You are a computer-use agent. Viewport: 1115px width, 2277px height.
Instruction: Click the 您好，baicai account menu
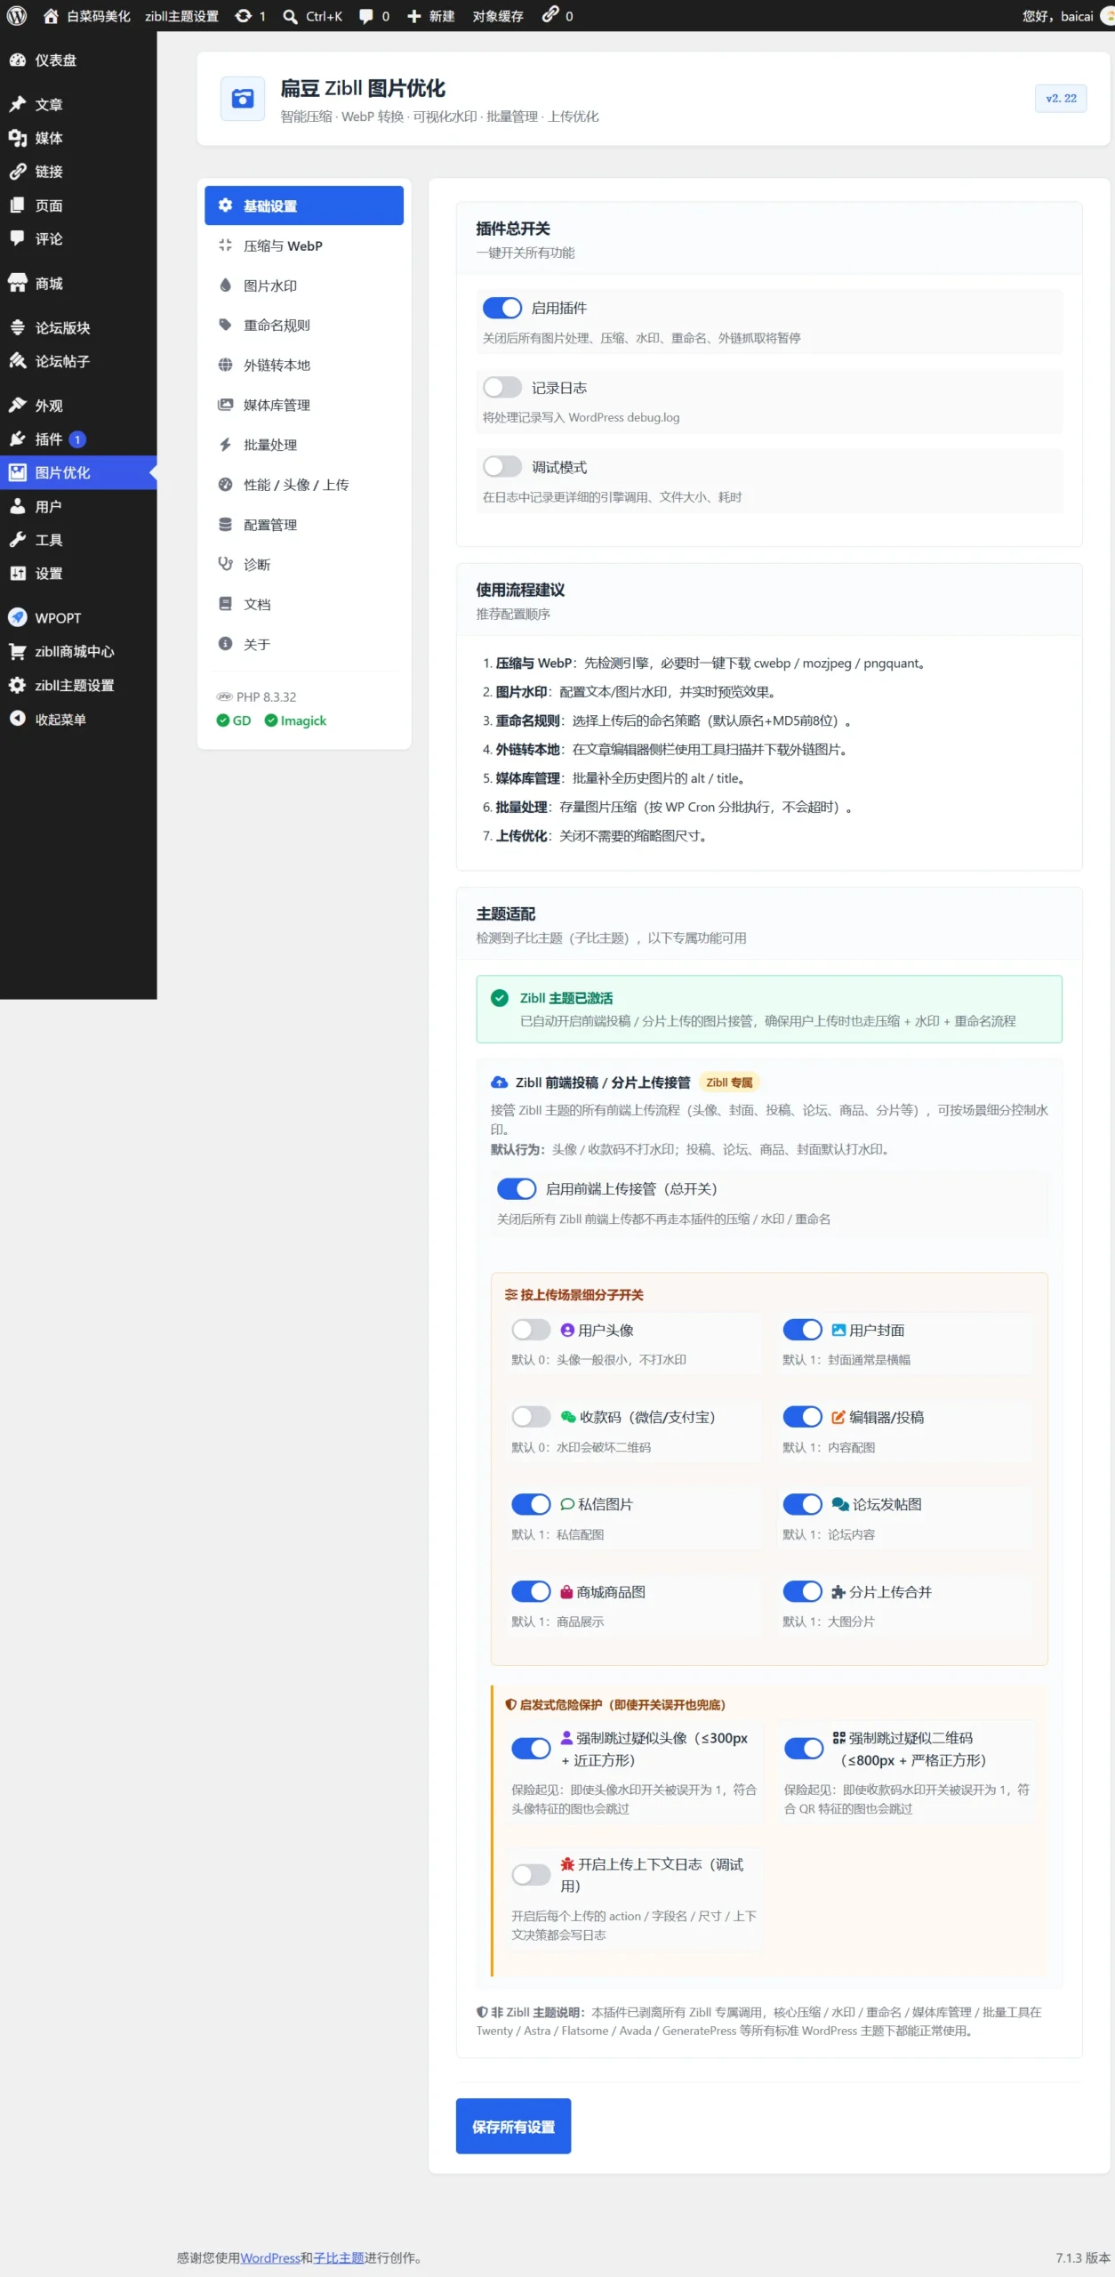(x=1067, y=16)
